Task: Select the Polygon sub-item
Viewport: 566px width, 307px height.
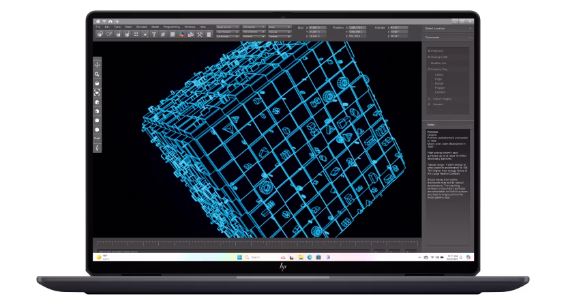Action: tap(440, 88)
